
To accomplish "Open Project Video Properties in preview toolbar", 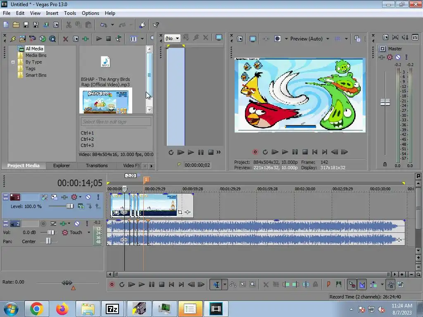I will pyautogui.click(x=240, y=39).
